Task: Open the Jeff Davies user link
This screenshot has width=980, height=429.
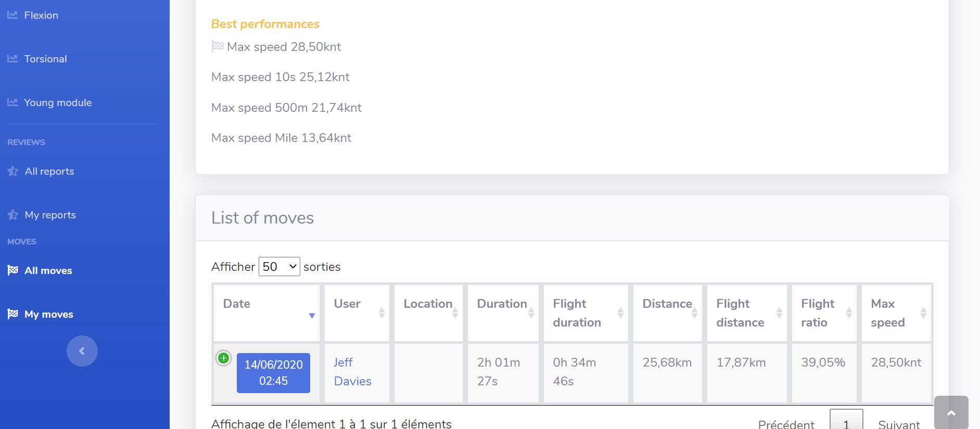Action: [x=352, y=372]
